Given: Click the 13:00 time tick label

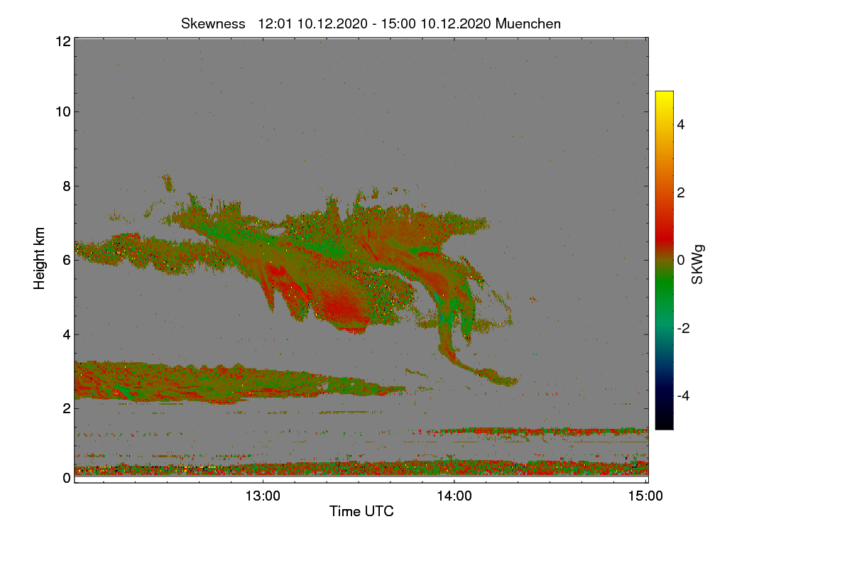Looking at the screenshot, I should 263,496.
